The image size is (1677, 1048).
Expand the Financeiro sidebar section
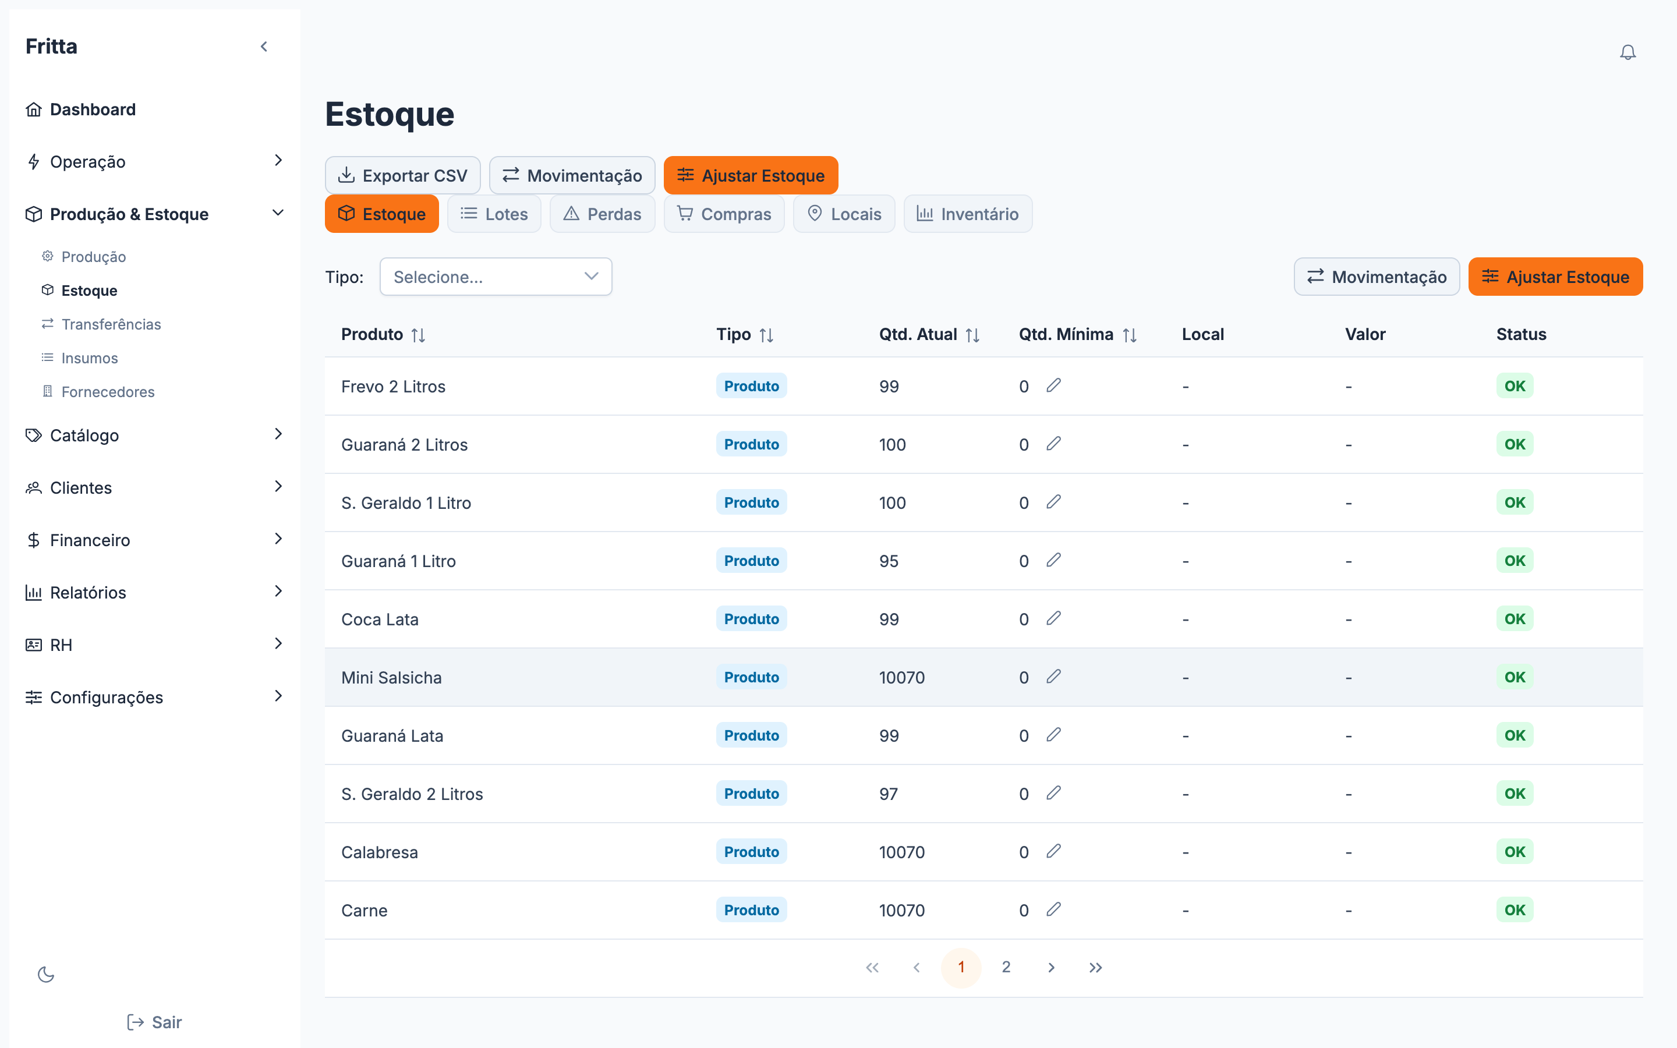[154, 539]
